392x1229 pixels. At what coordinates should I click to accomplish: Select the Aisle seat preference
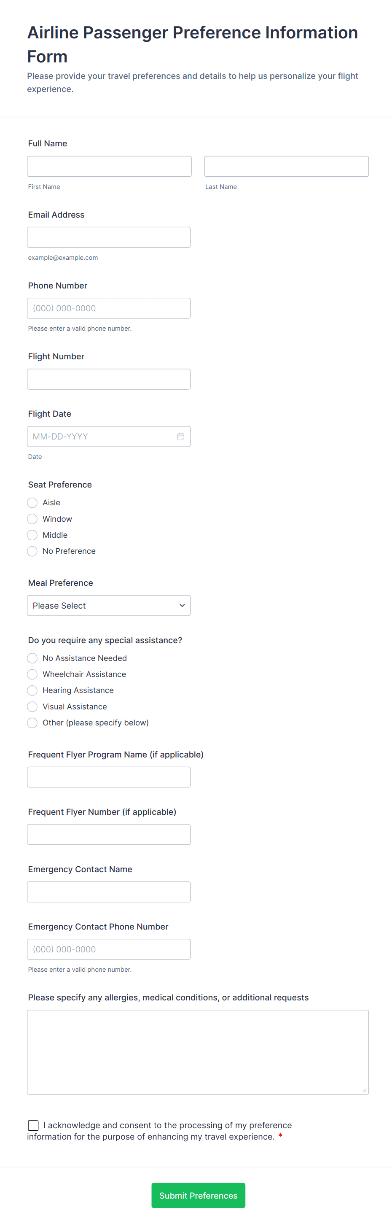pos(32,502)
